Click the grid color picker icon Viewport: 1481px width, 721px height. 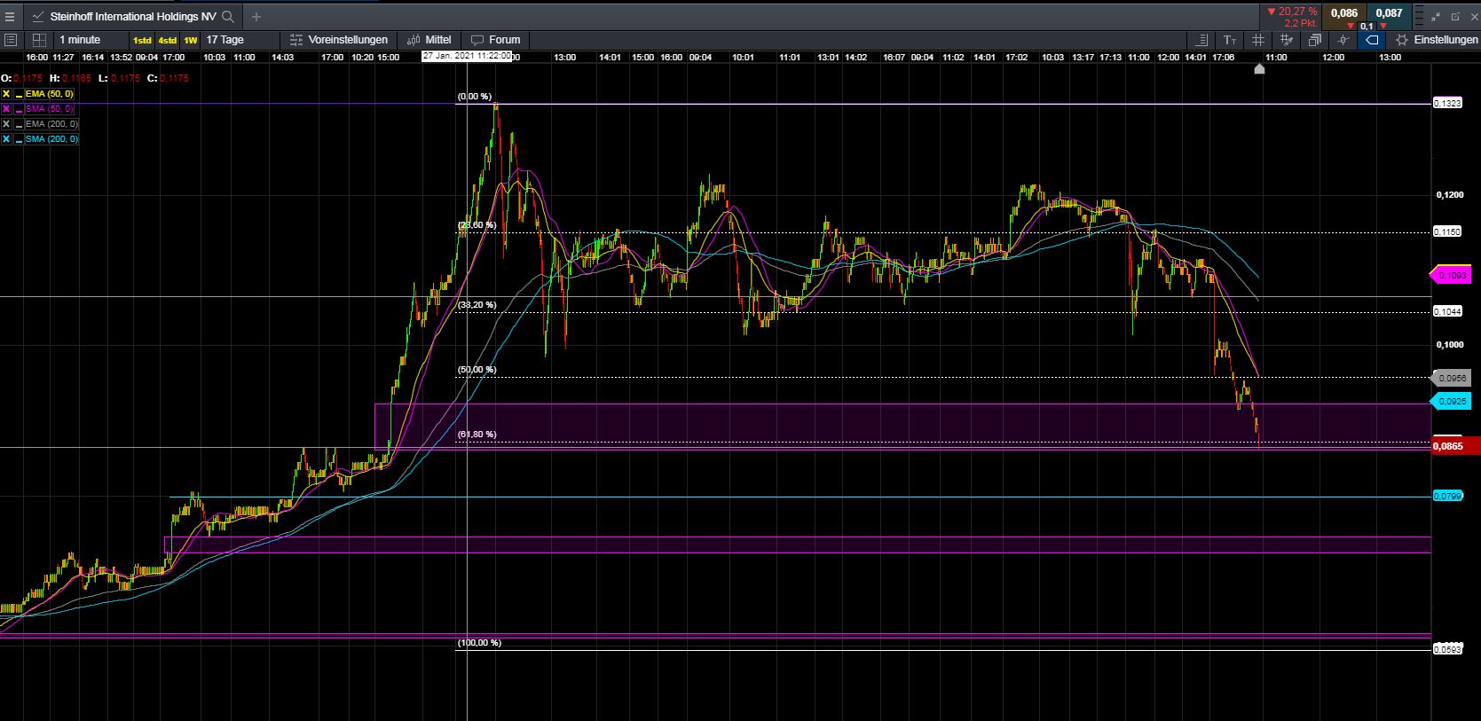pyautogui.click(x=1287, y=40)
